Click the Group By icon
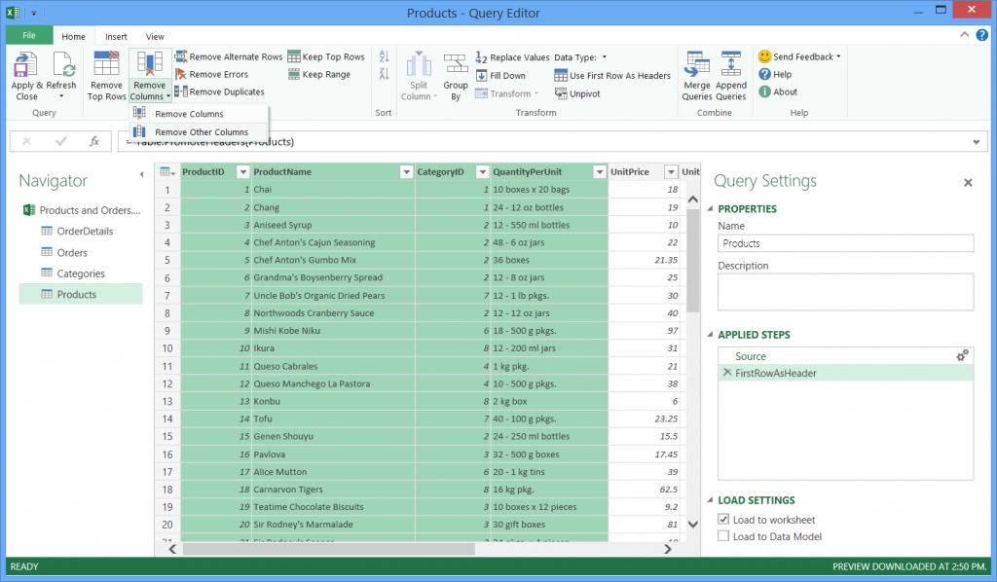The image size is (997, 582). (456, 65)
